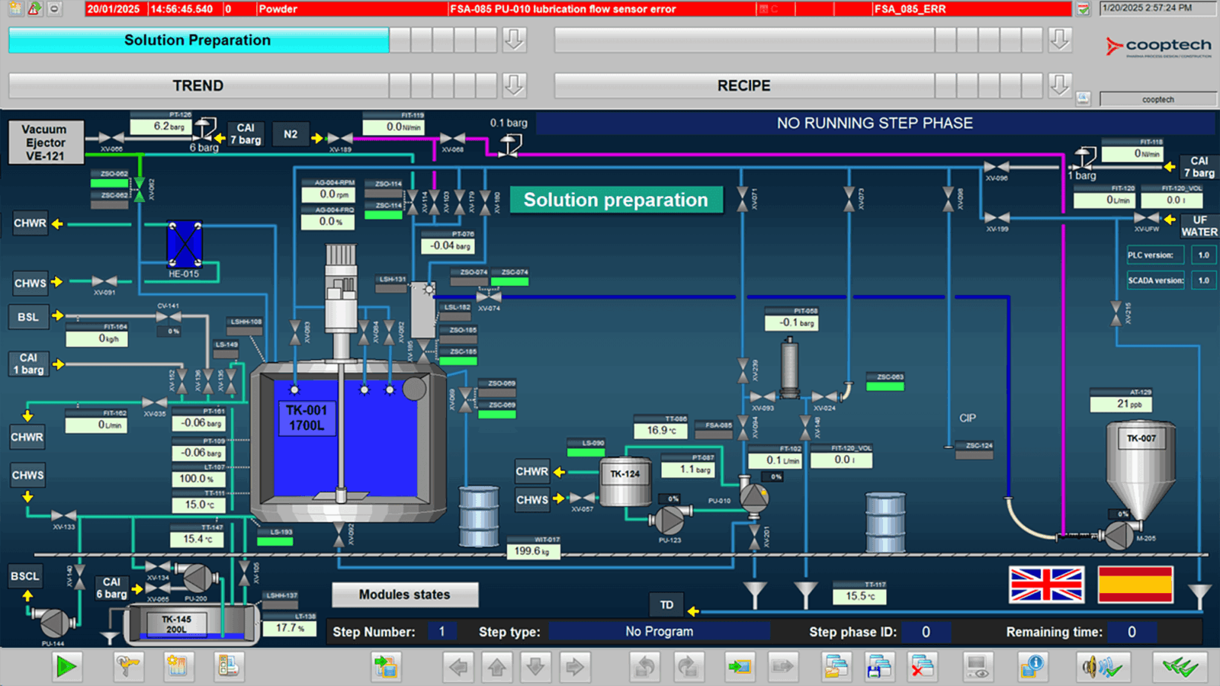Toggle valve XV-133
This screenshot has width=1220, height=686.
point(64,516)
